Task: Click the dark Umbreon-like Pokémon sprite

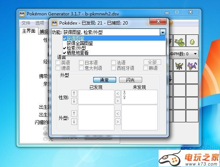Action: (x=179, y=66)
